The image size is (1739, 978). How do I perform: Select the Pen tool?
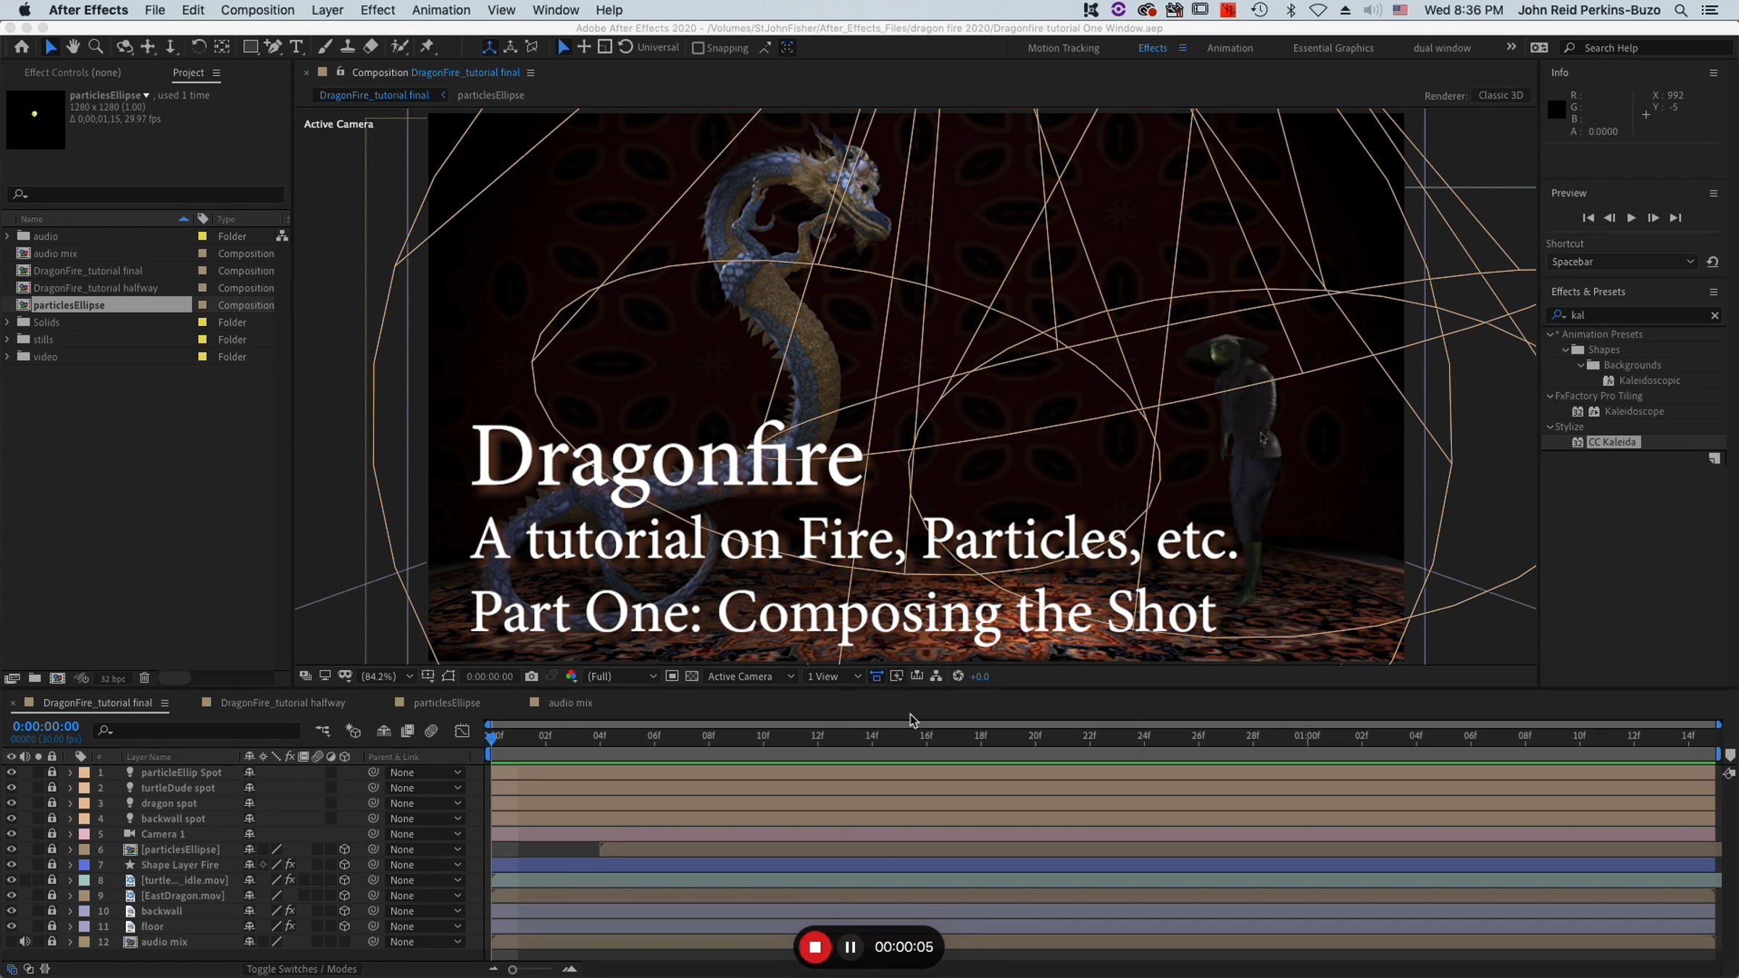(x=273, y=47)
